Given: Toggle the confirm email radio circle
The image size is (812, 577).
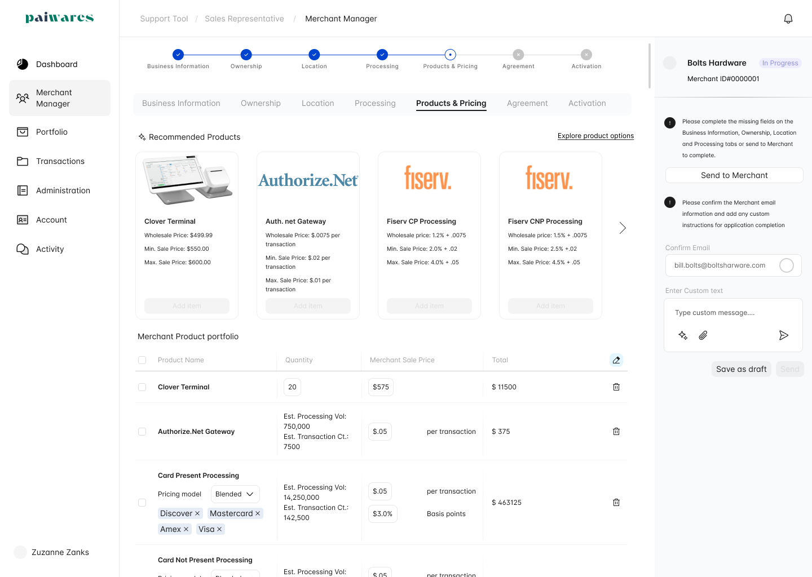Looking at the screenshot, I should pyautogui.click(x=787, y=265).
